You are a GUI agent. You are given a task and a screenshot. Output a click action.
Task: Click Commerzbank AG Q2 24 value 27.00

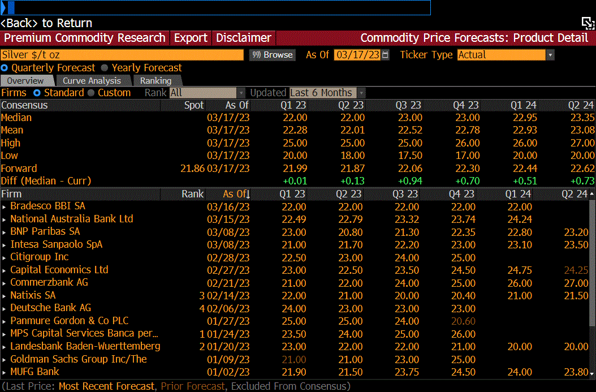[x=576, y=283]
